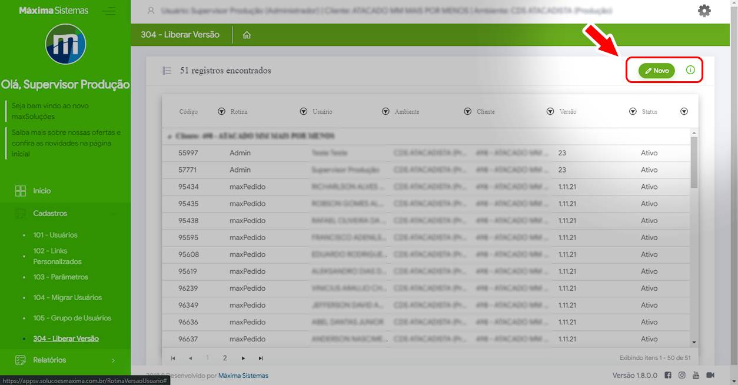Open the Facebook icon in footer
This screenshot has height=385, width=738.
668,376
